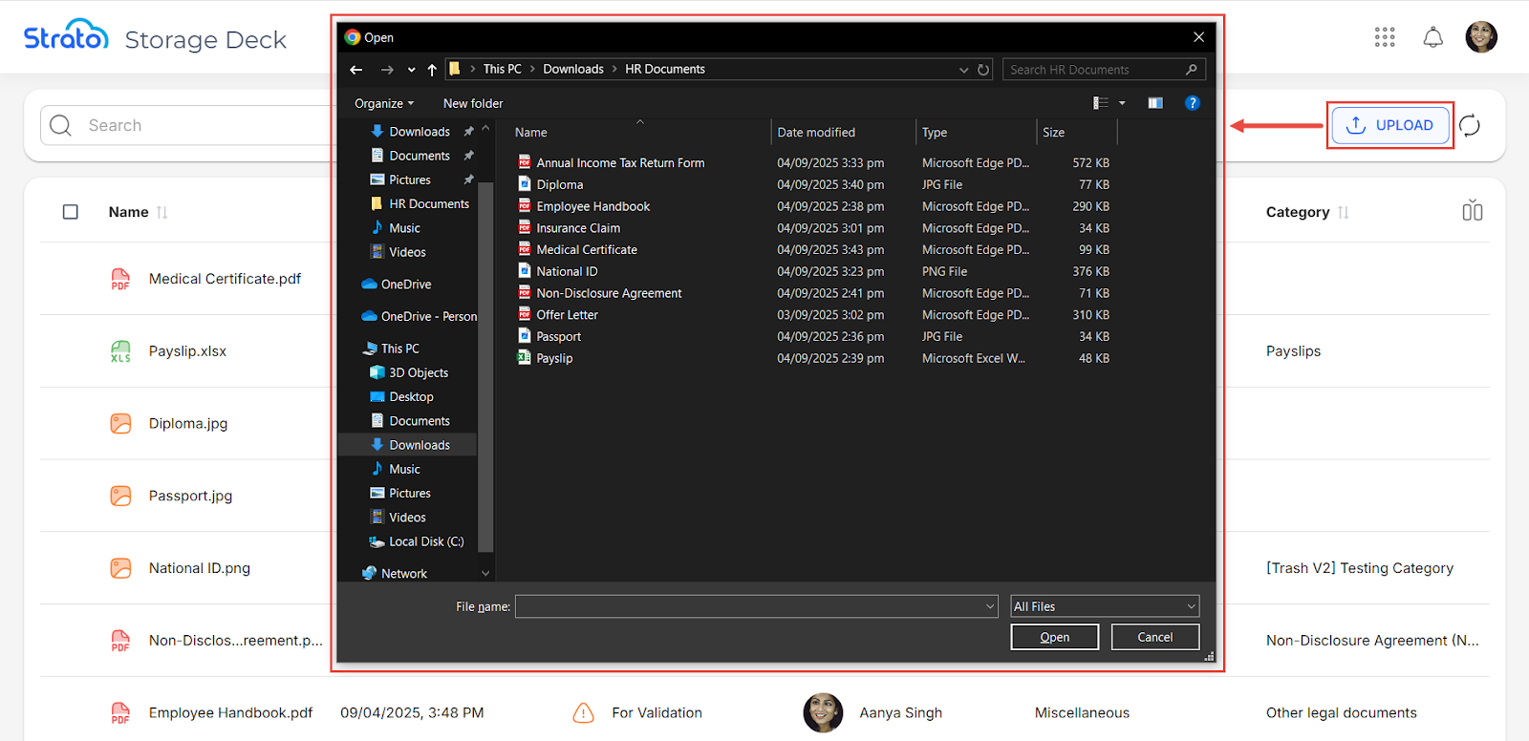Image resolution: width=1529 pixels, height=741 pixels.
Task: Open the column settings icon
Action: 1472,211
